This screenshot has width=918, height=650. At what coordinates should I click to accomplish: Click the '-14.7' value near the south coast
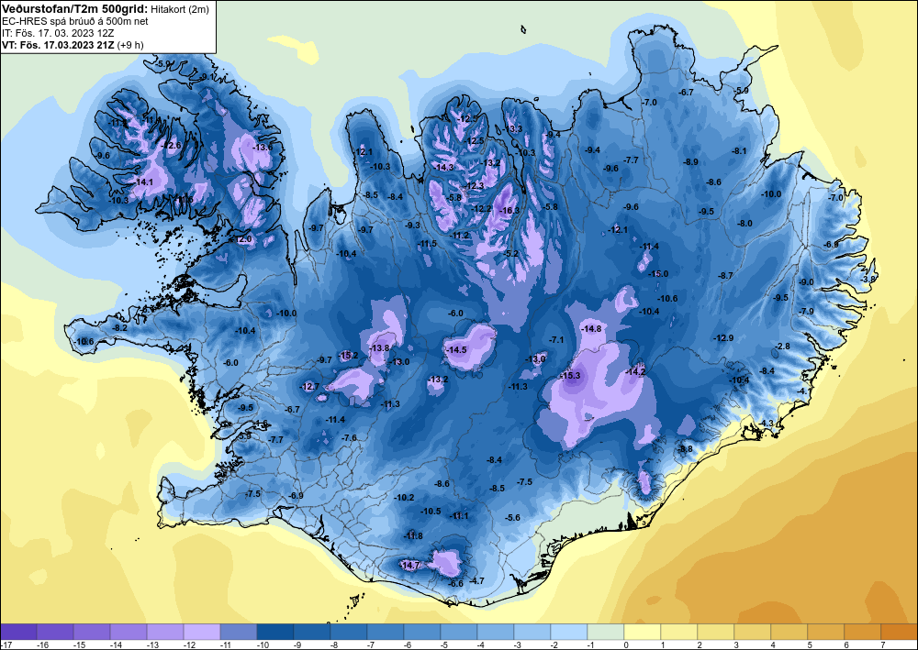[410, 566]
